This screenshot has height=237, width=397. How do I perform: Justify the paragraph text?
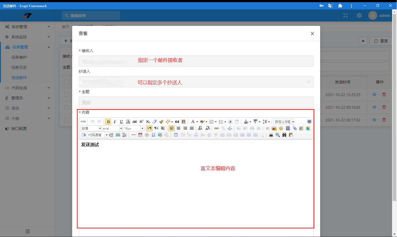(192, 128)
